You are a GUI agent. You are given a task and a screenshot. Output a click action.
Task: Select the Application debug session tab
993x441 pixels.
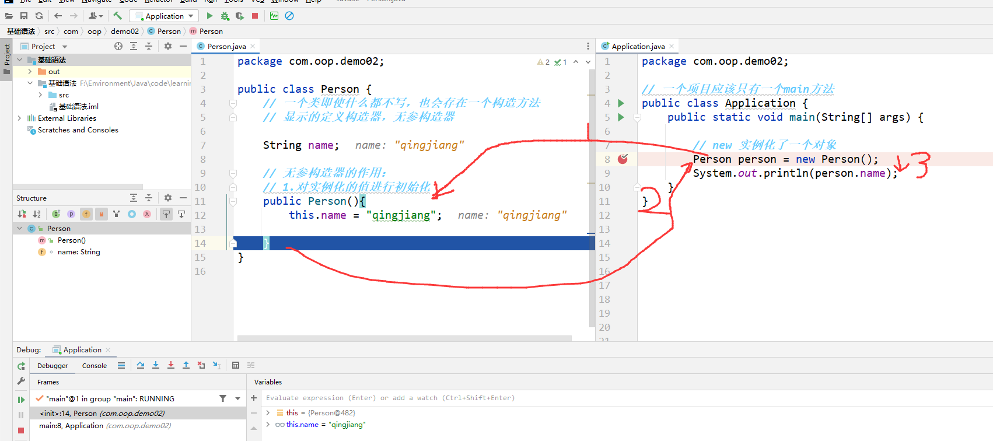point(82,349)
